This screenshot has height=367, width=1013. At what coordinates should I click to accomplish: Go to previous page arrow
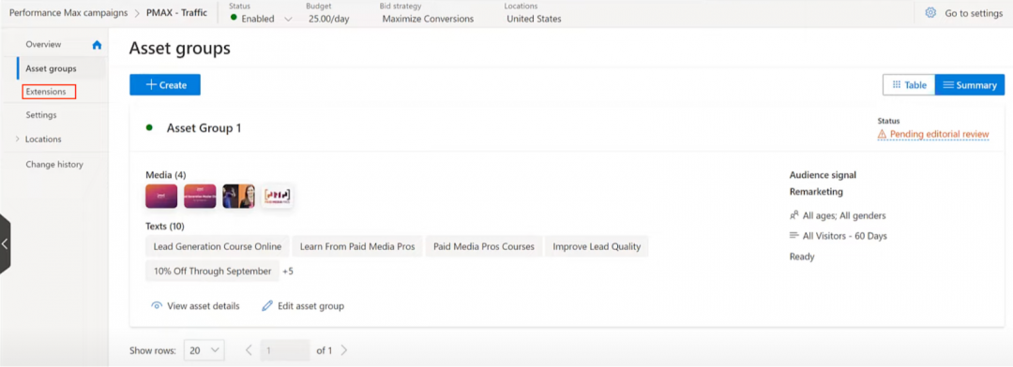[x=249, y=350]
